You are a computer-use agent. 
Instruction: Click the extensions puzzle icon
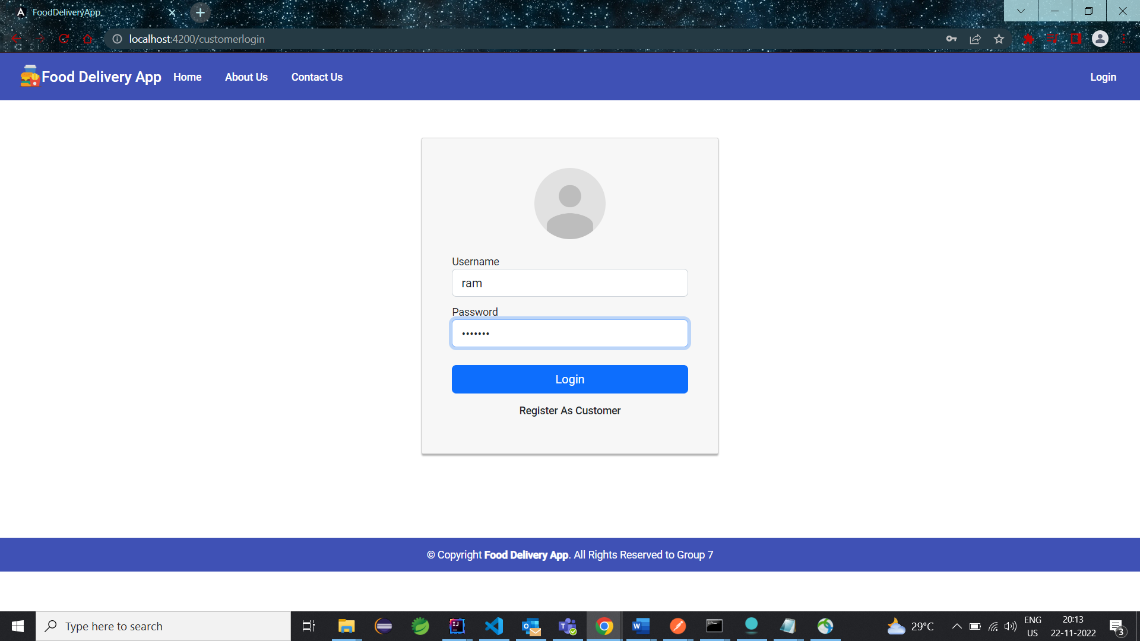1028,39
